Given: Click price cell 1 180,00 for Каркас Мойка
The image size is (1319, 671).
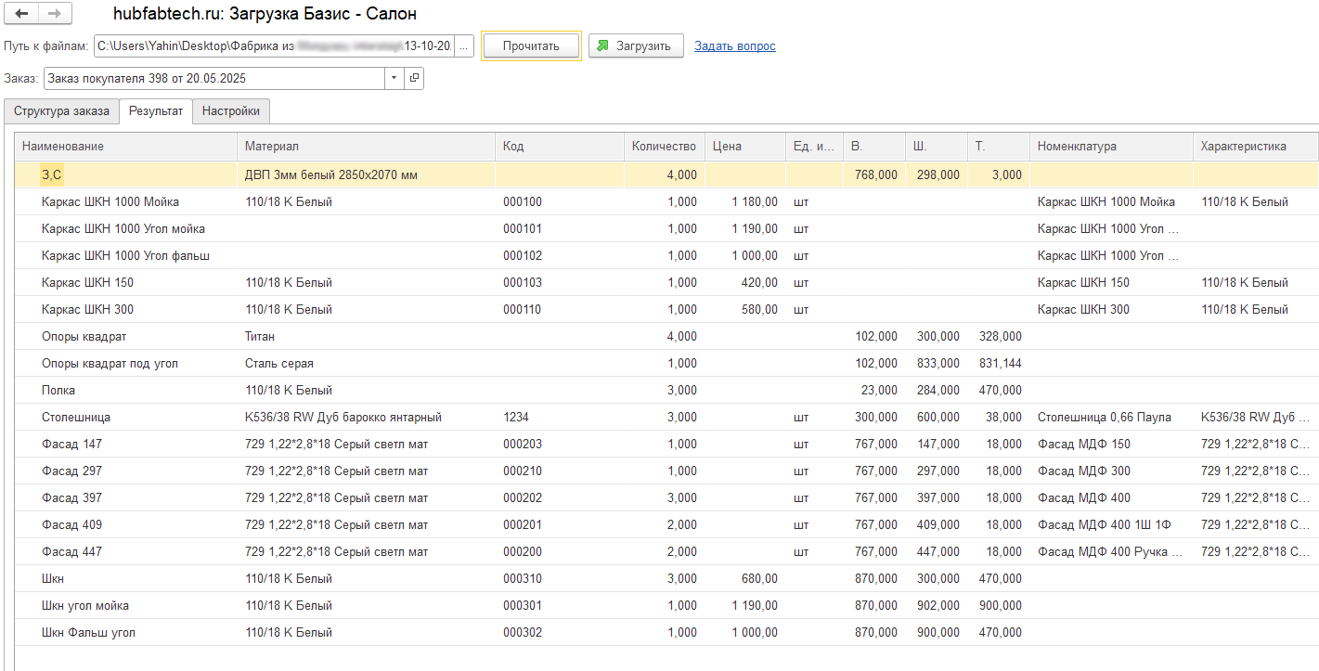Looking at the screenshot, I should point(755,202).
